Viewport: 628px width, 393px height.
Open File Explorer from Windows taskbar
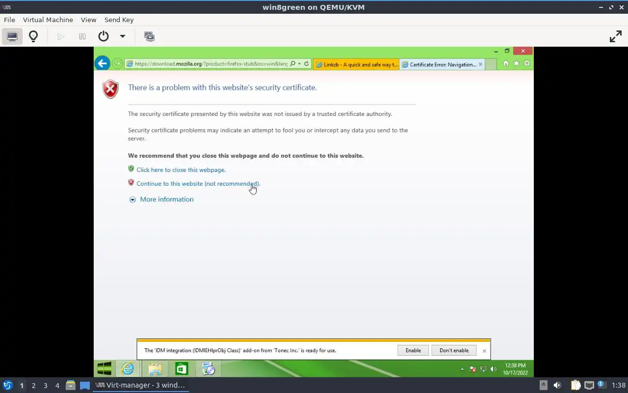(x=155, y=368)
